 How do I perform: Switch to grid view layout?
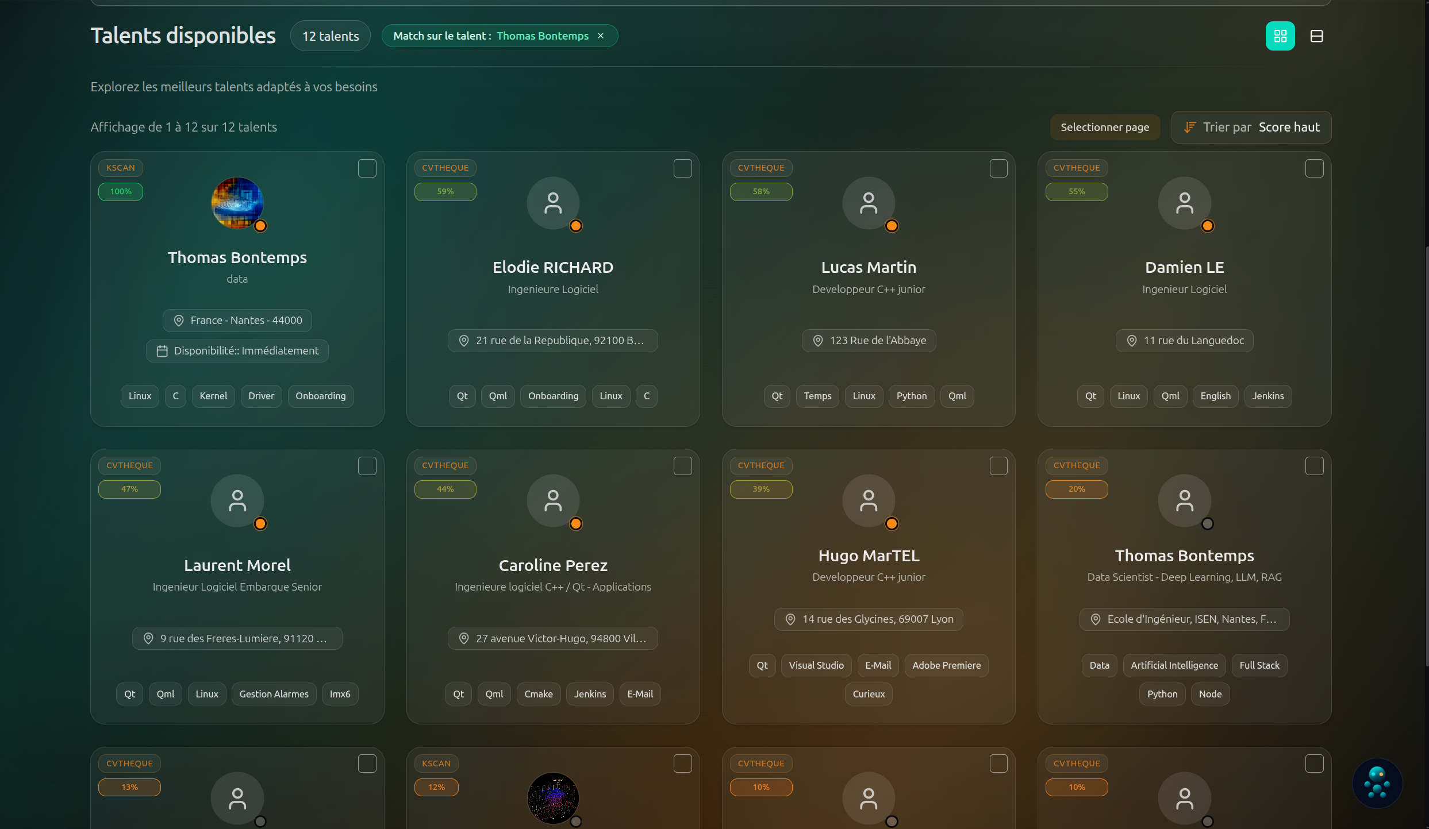coord(1280,36)
